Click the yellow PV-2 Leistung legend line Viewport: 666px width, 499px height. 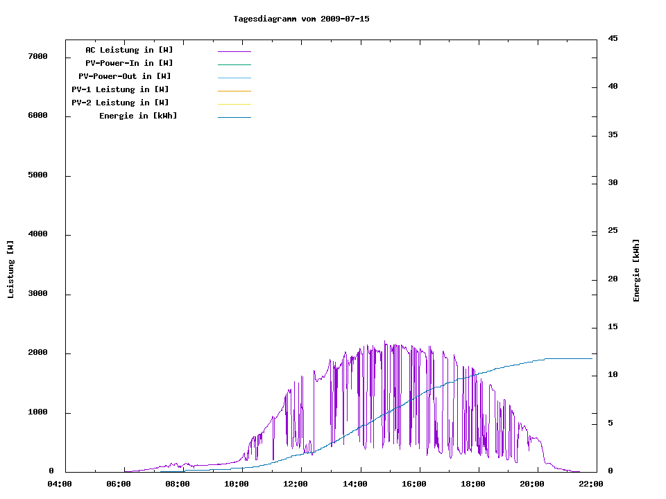tap(234, 104)
